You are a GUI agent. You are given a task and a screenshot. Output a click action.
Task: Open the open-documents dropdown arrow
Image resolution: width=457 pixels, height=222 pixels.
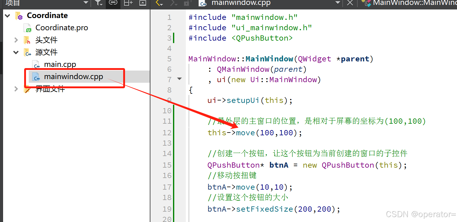point(338,3)
